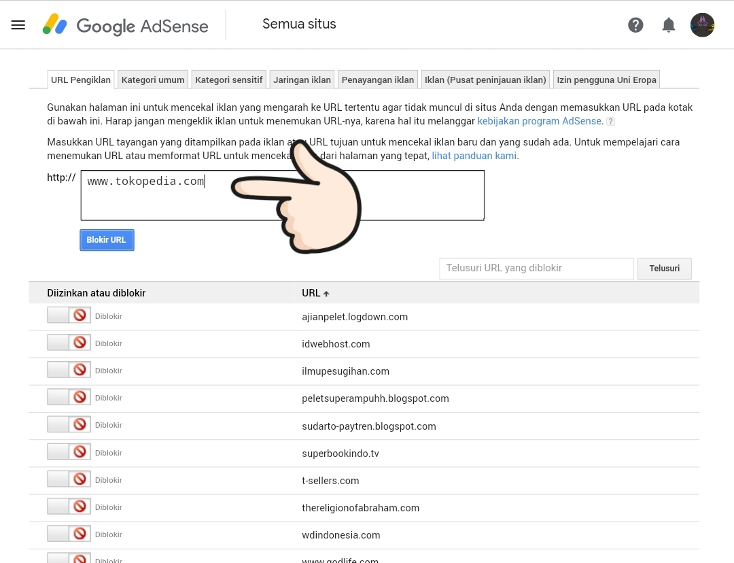This screenshot has height=563, width=734.
Task: Select the thereligionofabraham.com URL text
Action: [360, 508]
